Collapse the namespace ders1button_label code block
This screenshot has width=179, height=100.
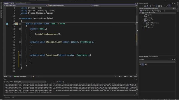click(x=20, y=18)
